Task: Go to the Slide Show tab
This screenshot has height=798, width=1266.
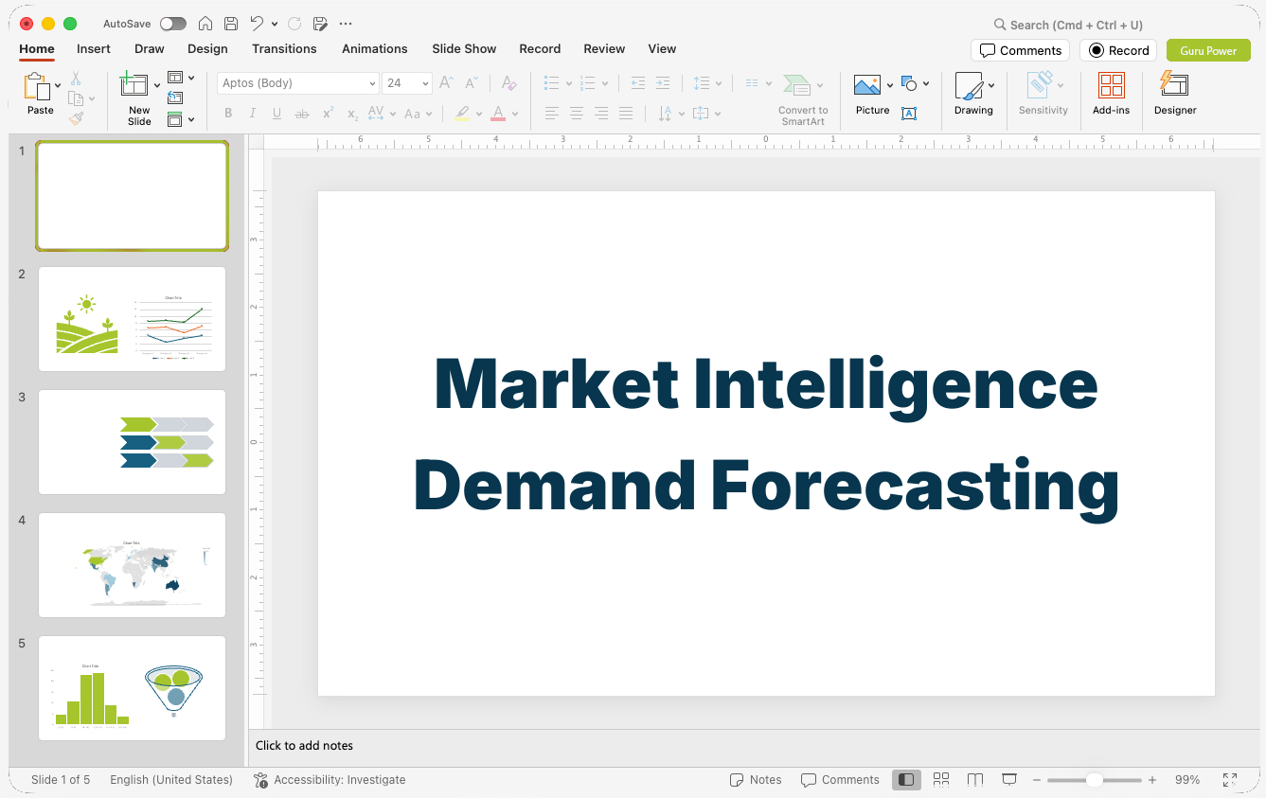Action: (x=464, y=49)
